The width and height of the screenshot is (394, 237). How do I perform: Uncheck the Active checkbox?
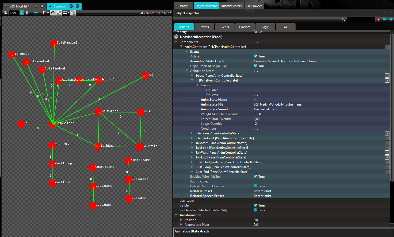point(255,56)
